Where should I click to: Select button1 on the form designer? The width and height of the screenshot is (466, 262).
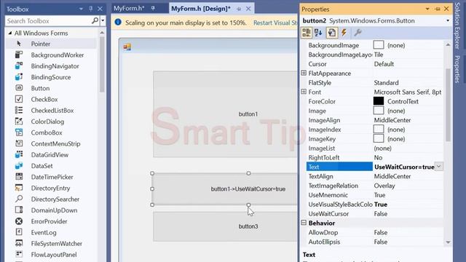point(225,114)
